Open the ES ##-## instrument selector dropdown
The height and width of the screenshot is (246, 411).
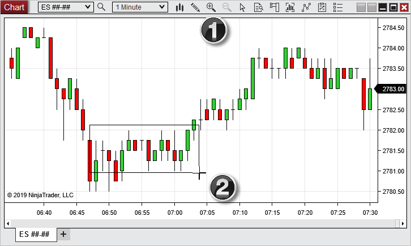66,7
